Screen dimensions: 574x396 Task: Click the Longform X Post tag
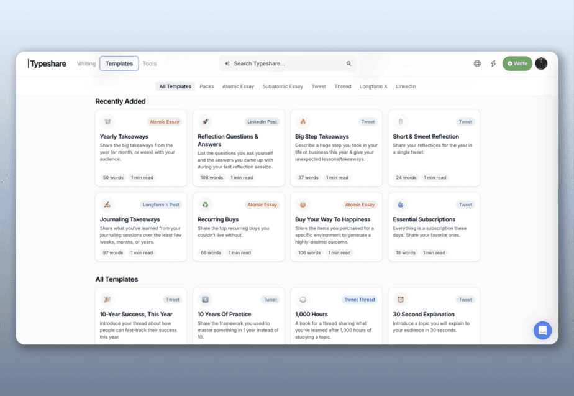(161, 205)
